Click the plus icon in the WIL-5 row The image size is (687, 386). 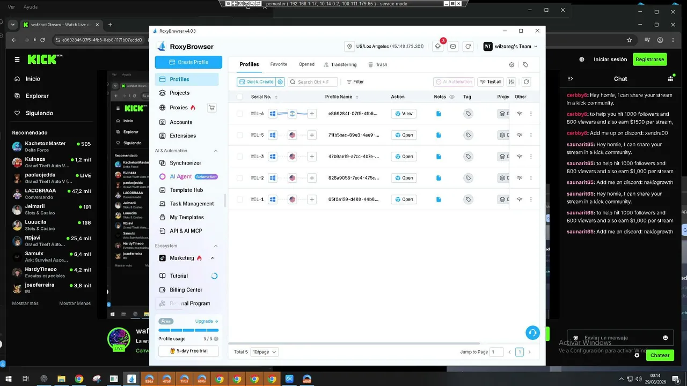(x=312, y=135)
